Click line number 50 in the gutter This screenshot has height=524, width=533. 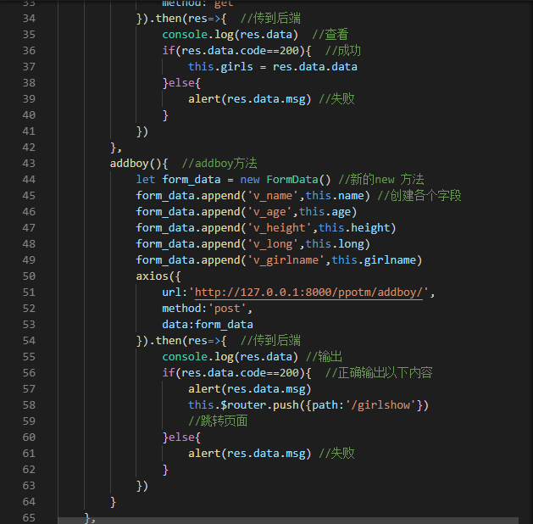point(29,276)
